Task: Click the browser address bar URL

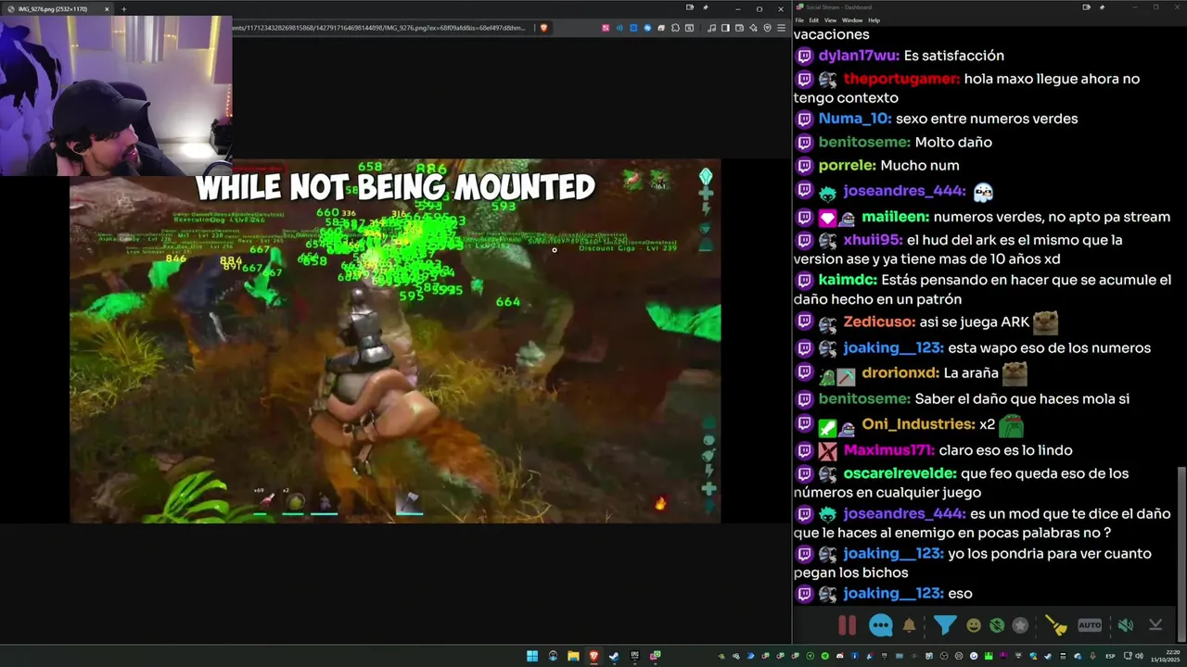Action: [x=380, y=28]
